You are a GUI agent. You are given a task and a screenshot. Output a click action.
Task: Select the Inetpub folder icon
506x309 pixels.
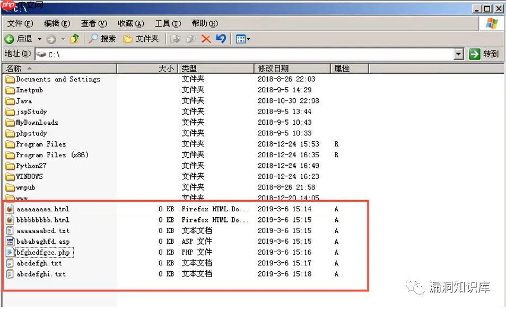click(10, 90)
